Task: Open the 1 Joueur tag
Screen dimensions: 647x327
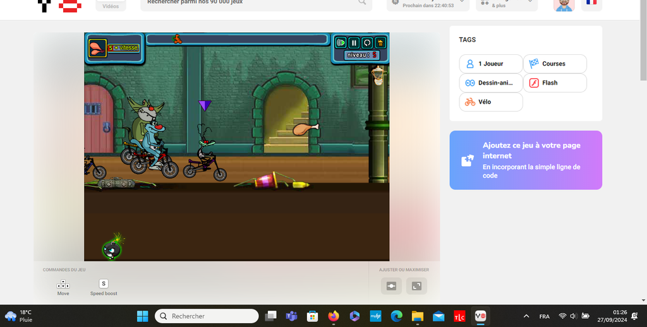Action: click(x=491, y=64)
